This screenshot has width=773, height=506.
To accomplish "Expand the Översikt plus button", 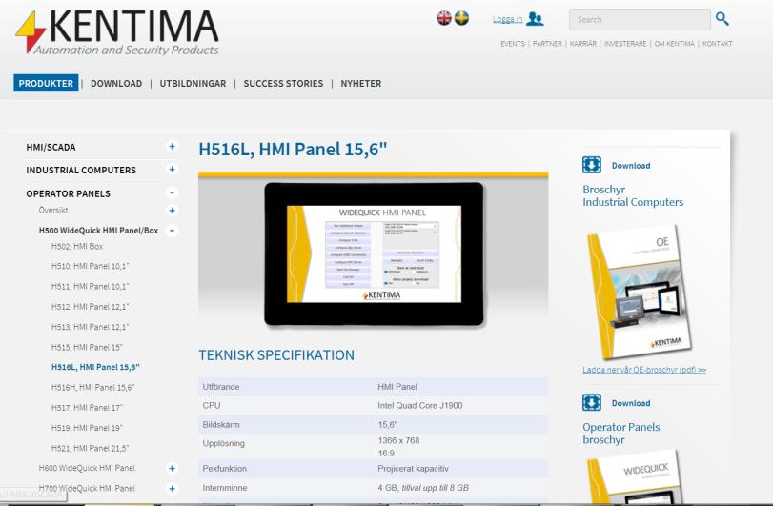I will [172, 211].
